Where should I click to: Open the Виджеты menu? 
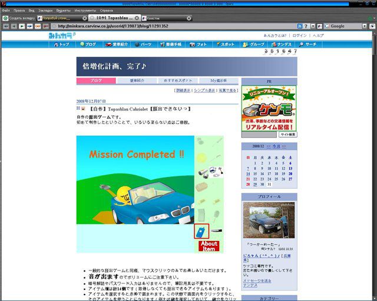pyautogui.click(x=64, y=11)
